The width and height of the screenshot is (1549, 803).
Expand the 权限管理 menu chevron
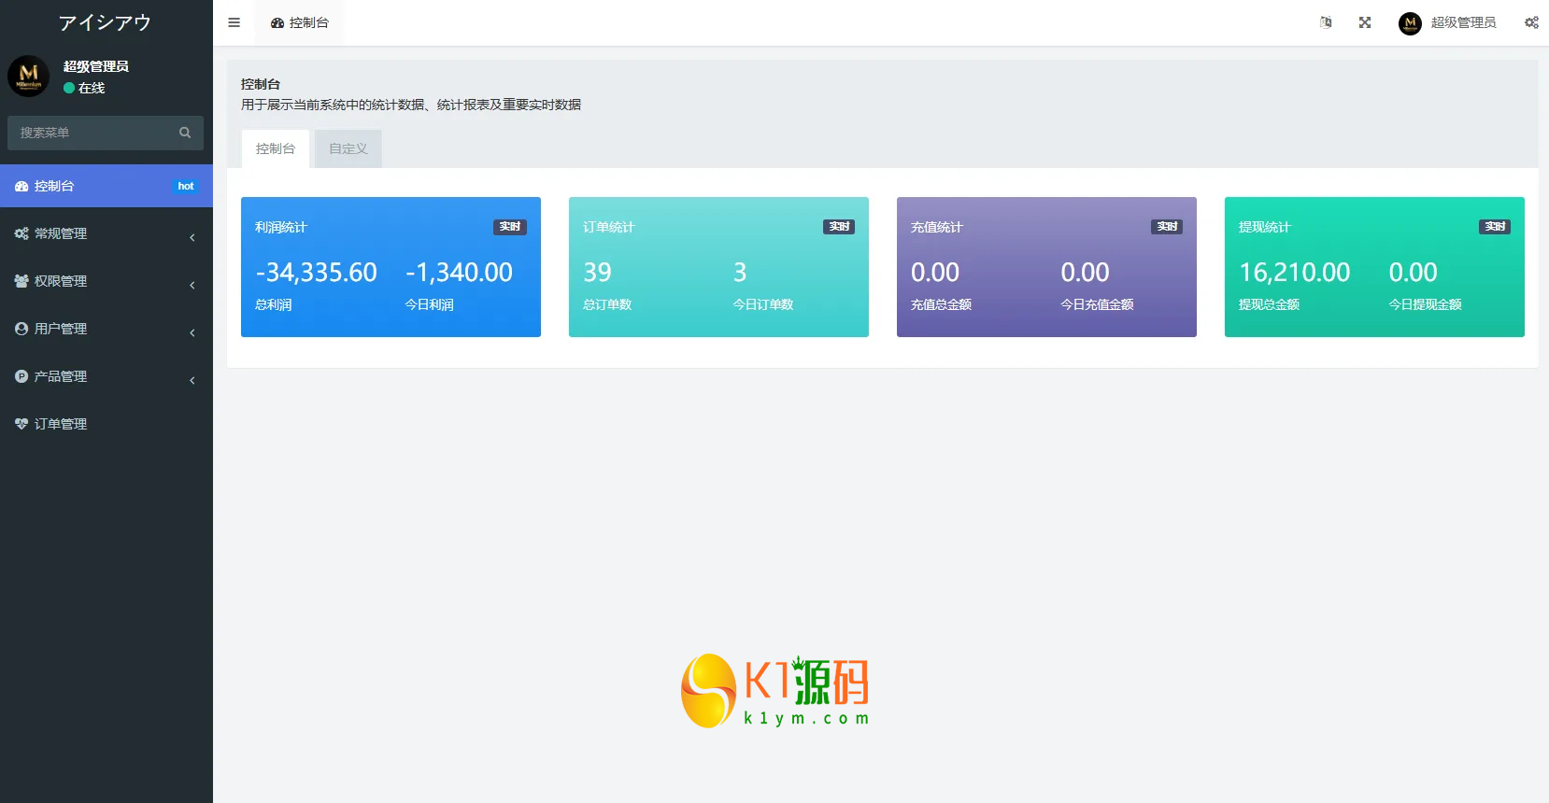point(192,285)
